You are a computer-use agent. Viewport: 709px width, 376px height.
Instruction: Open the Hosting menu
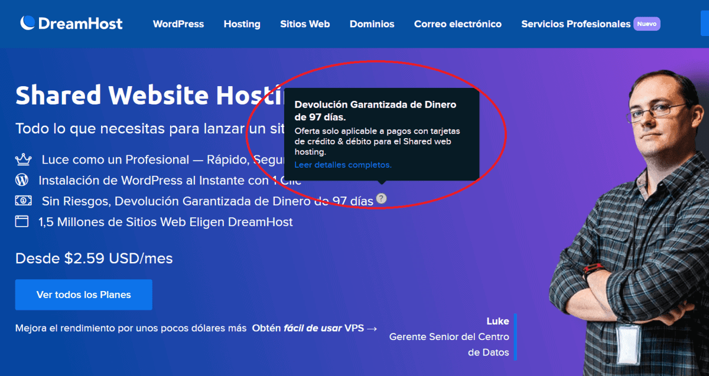(x=242, y=24)
